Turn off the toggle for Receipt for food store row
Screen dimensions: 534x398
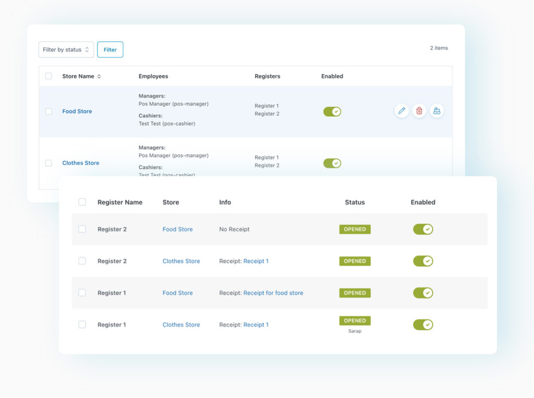423,293
